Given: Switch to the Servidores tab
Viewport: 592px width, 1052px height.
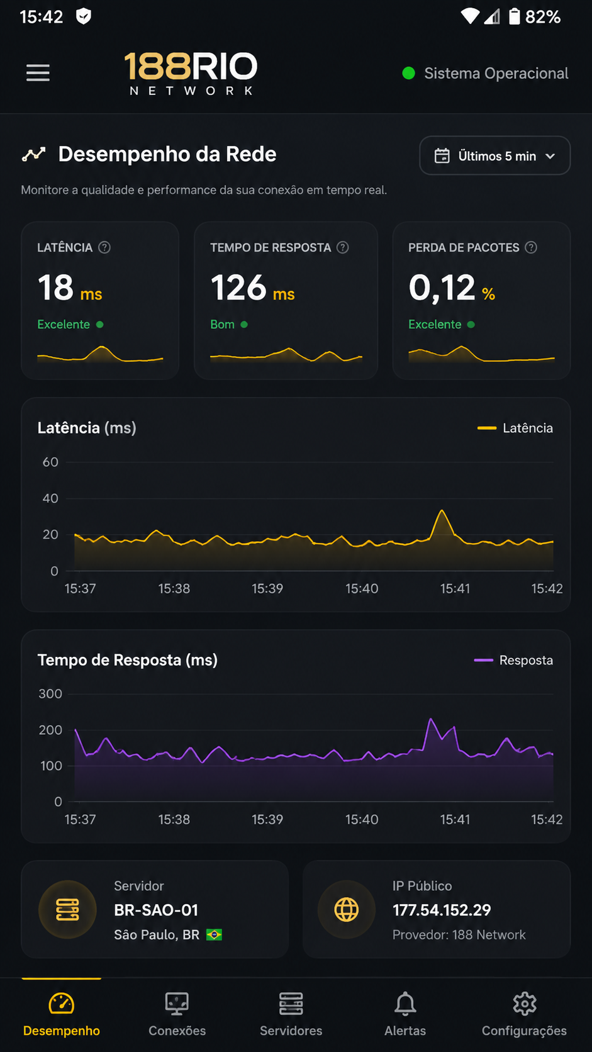Looking at the screenshot, I should coord(291,1014).
